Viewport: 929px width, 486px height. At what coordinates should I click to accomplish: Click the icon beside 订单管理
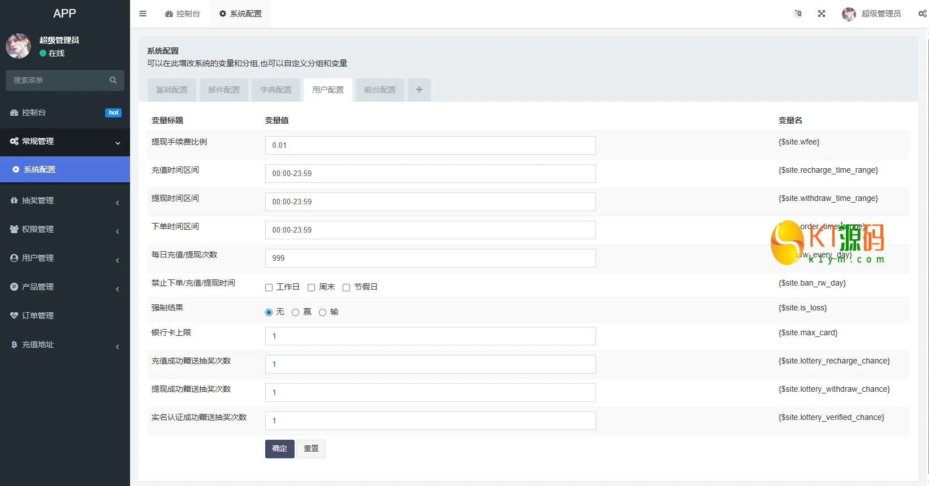tap(14, 316)
